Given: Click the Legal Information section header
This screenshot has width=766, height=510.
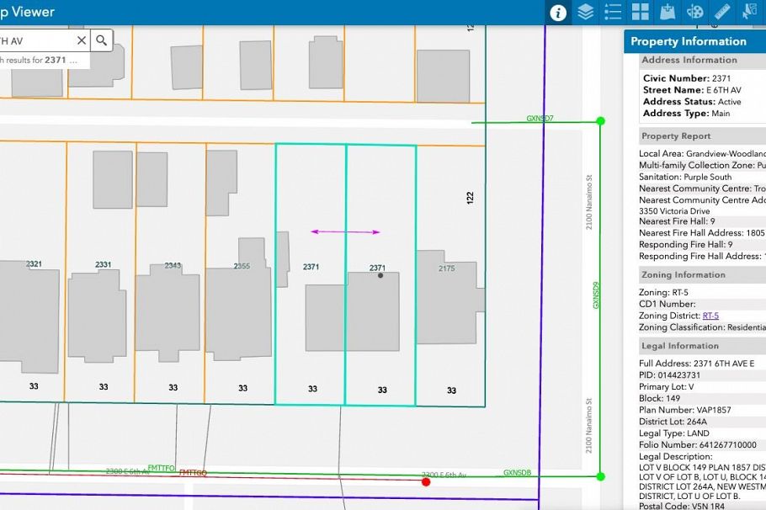Looking at the screenshot, I should [679, 346].
